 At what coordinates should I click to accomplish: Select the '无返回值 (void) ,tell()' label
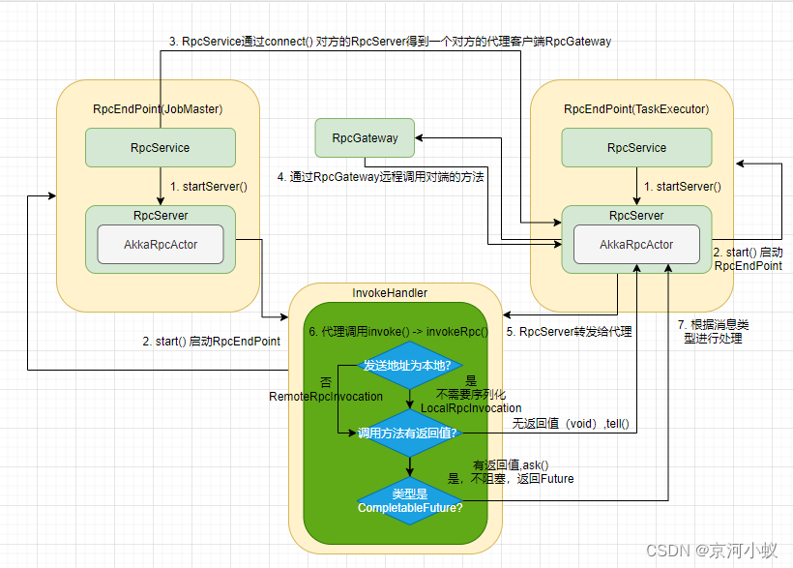pyautogui.click(x=577, y=424)
